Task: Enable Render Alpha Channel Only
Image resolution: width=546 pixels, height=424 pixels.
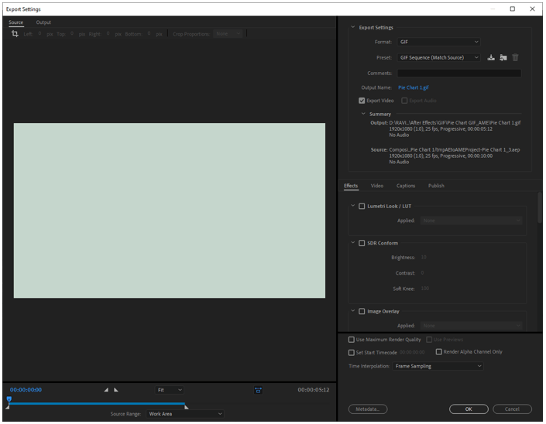Action: [x=439, y=351]
